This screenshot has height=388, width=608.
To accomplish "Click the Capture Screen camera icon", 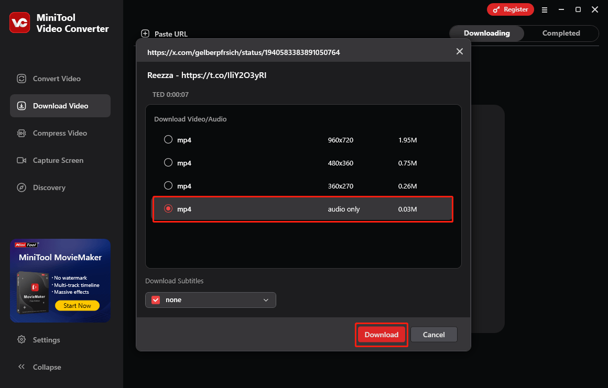I will coord(21,160).
